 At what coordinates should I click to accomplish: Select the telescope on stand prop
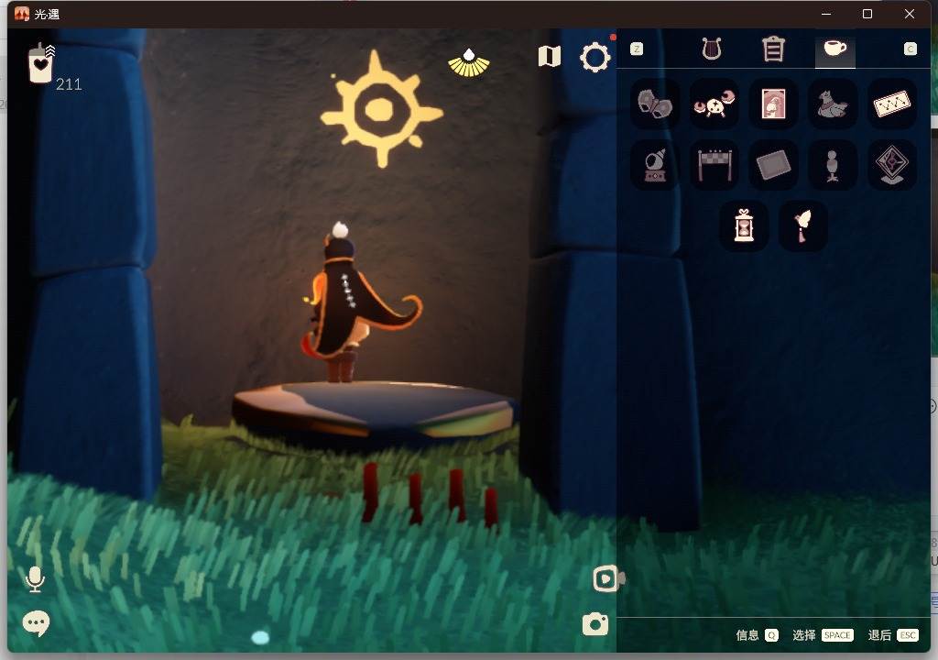(x=655, y=165)
